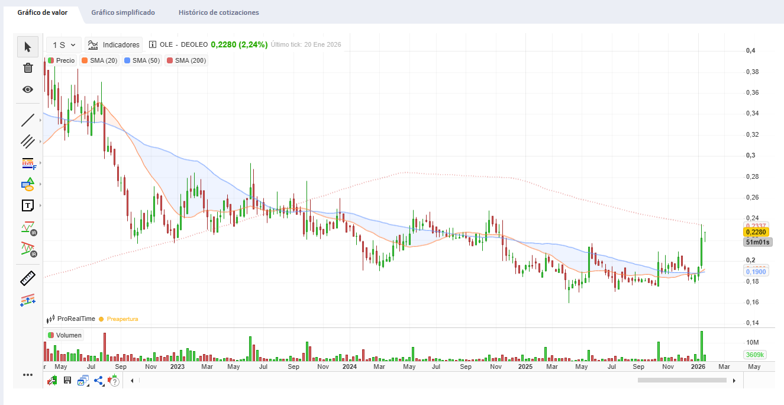Click the 0,4 price axis label
The width and height of the screenshot is (784, 405).
tap(750, 50)
